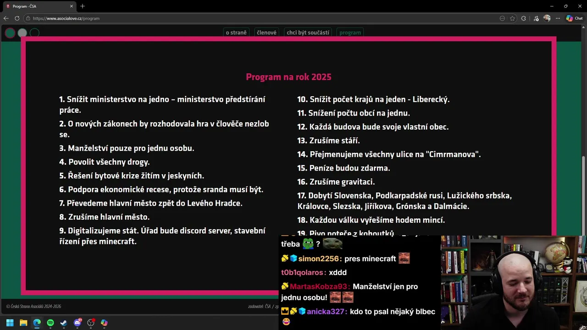587x330 pixels.
Task: Click the 'Program na rok 2025' heading
Action: click(x=288, y=77)
